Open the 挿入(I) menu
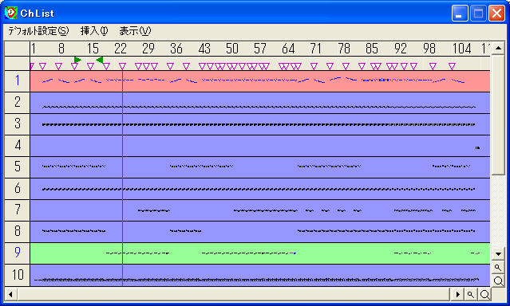Screen dimensions: 510x306 pos(94,31)
